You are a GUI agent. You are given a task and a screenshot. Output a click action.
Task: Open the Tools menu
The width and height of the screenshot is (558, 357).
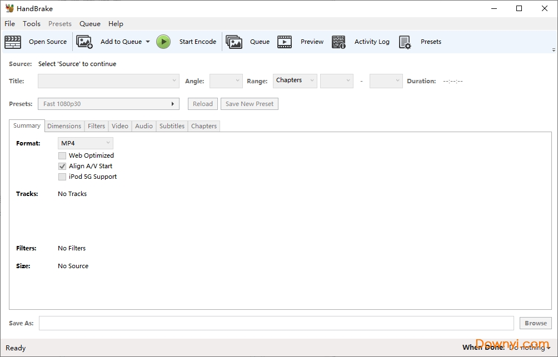32,24
